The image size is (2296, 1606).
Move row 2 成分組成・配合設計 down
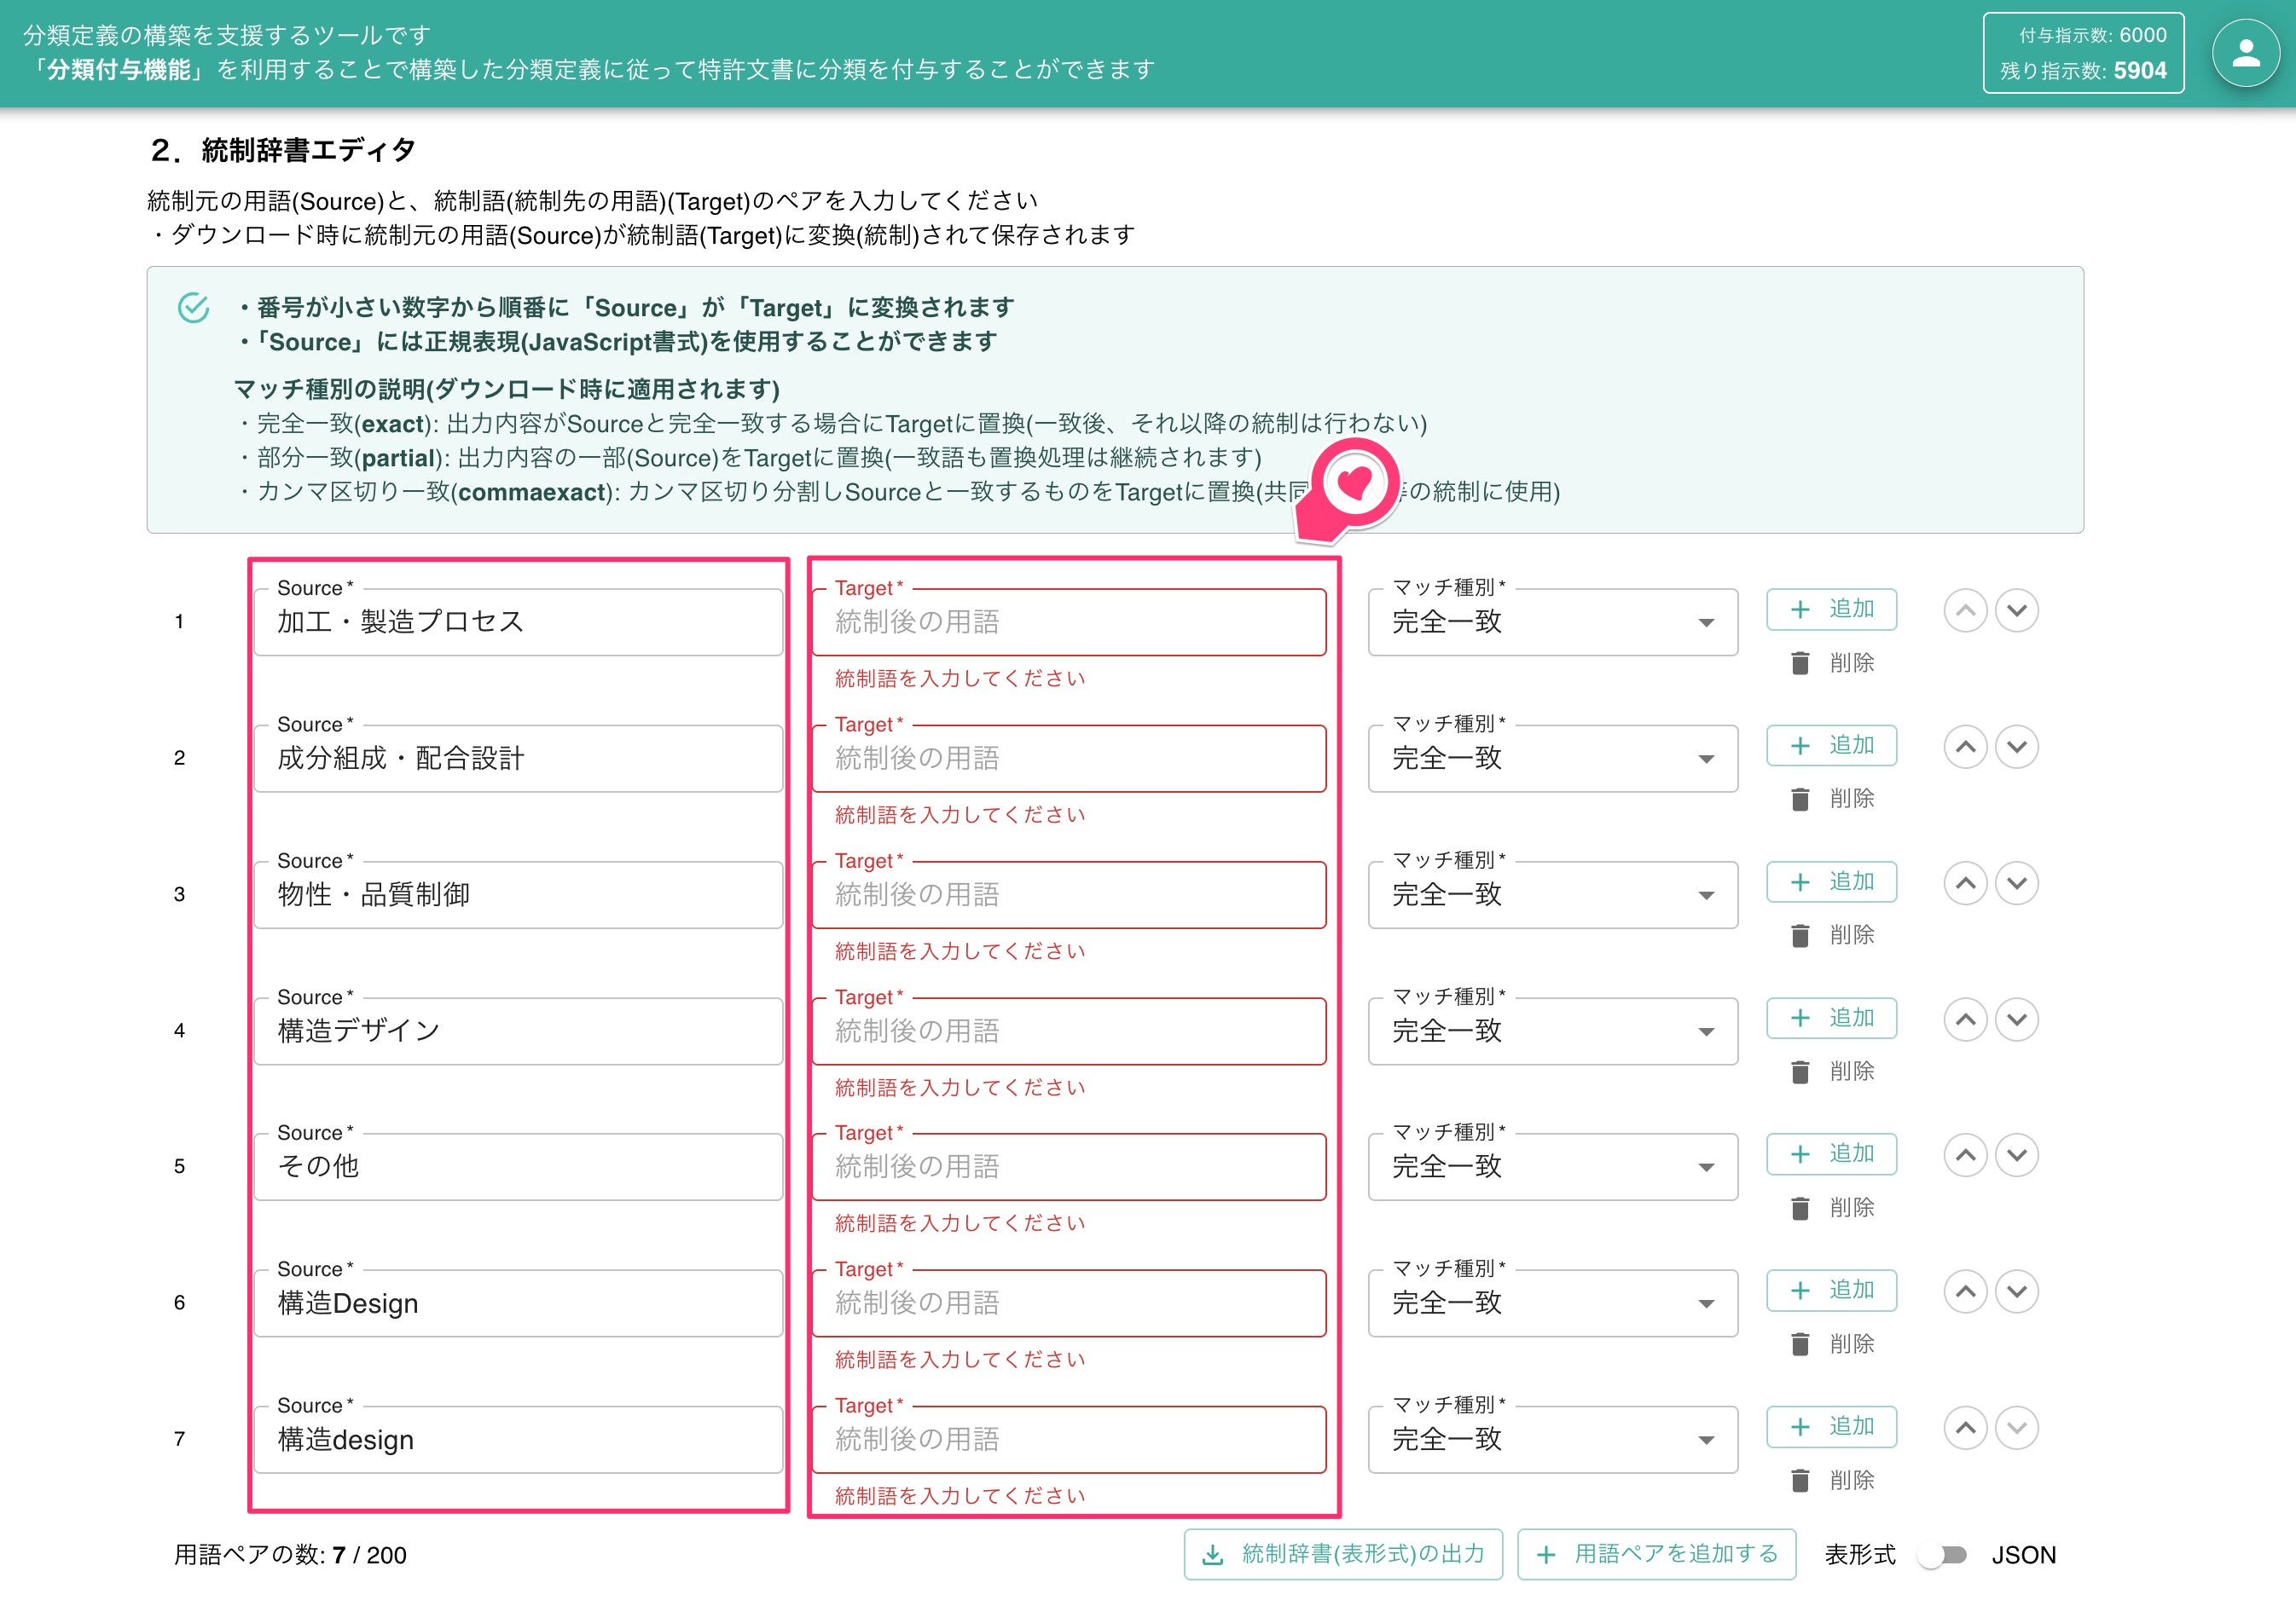pyautogui.click(x=2016, y=747)
